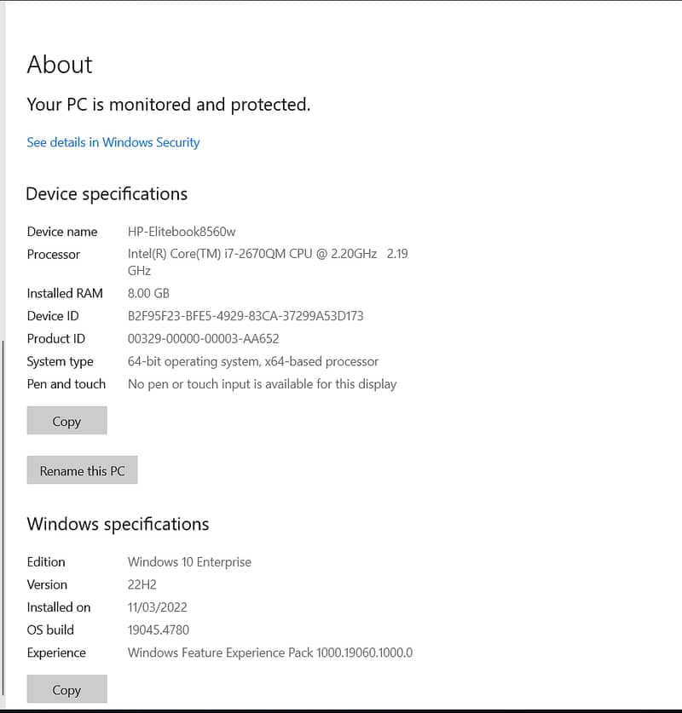
Task: Click the Product ID value 00329-00000-00003-AA652
Action: coord(203,338)
